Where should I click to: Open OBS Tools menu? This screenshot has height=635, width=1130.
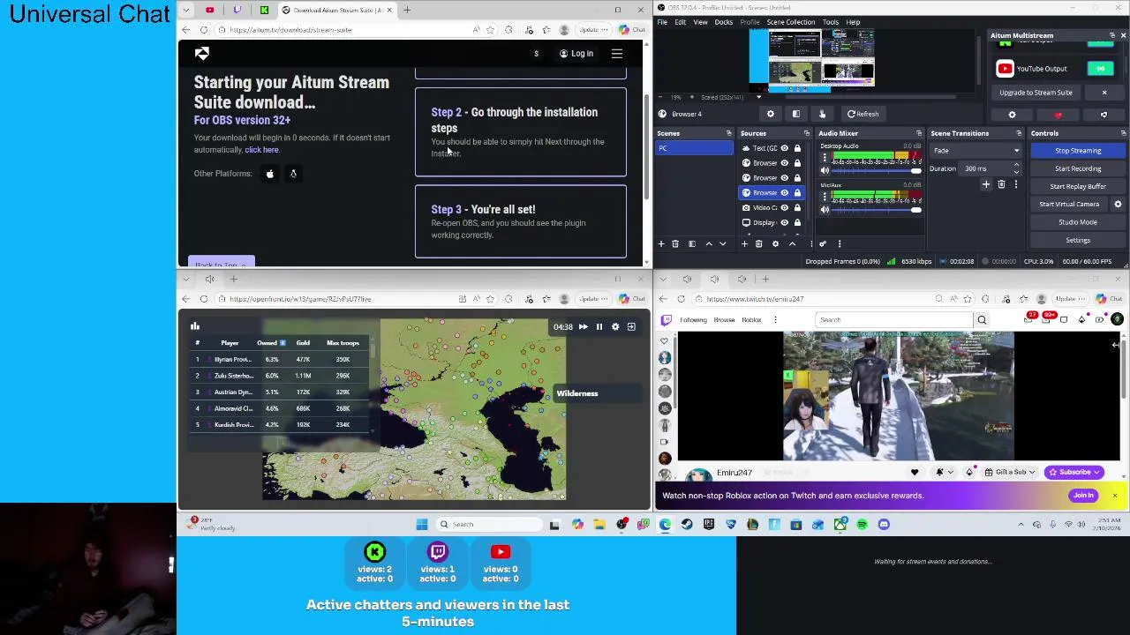click(830, 22)
